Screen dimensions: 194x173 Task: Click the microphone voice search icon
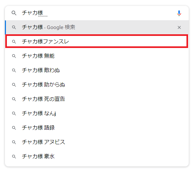tap(179, 13)
